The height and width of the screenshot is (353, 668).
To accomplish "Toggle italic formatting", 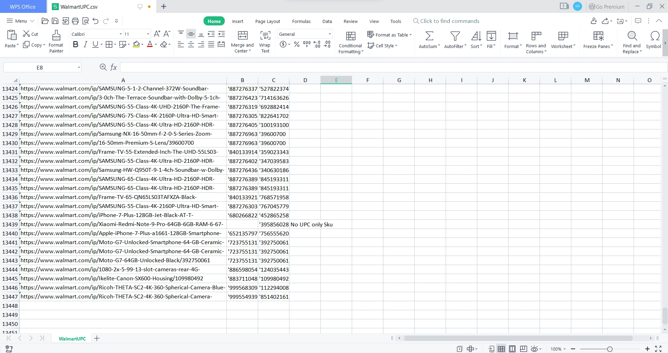I will coord(85,45).
